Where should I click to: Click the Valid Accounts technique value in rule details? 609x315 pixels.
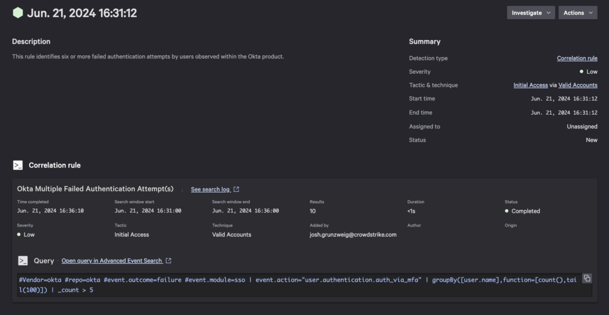click(x=231, y=235)
